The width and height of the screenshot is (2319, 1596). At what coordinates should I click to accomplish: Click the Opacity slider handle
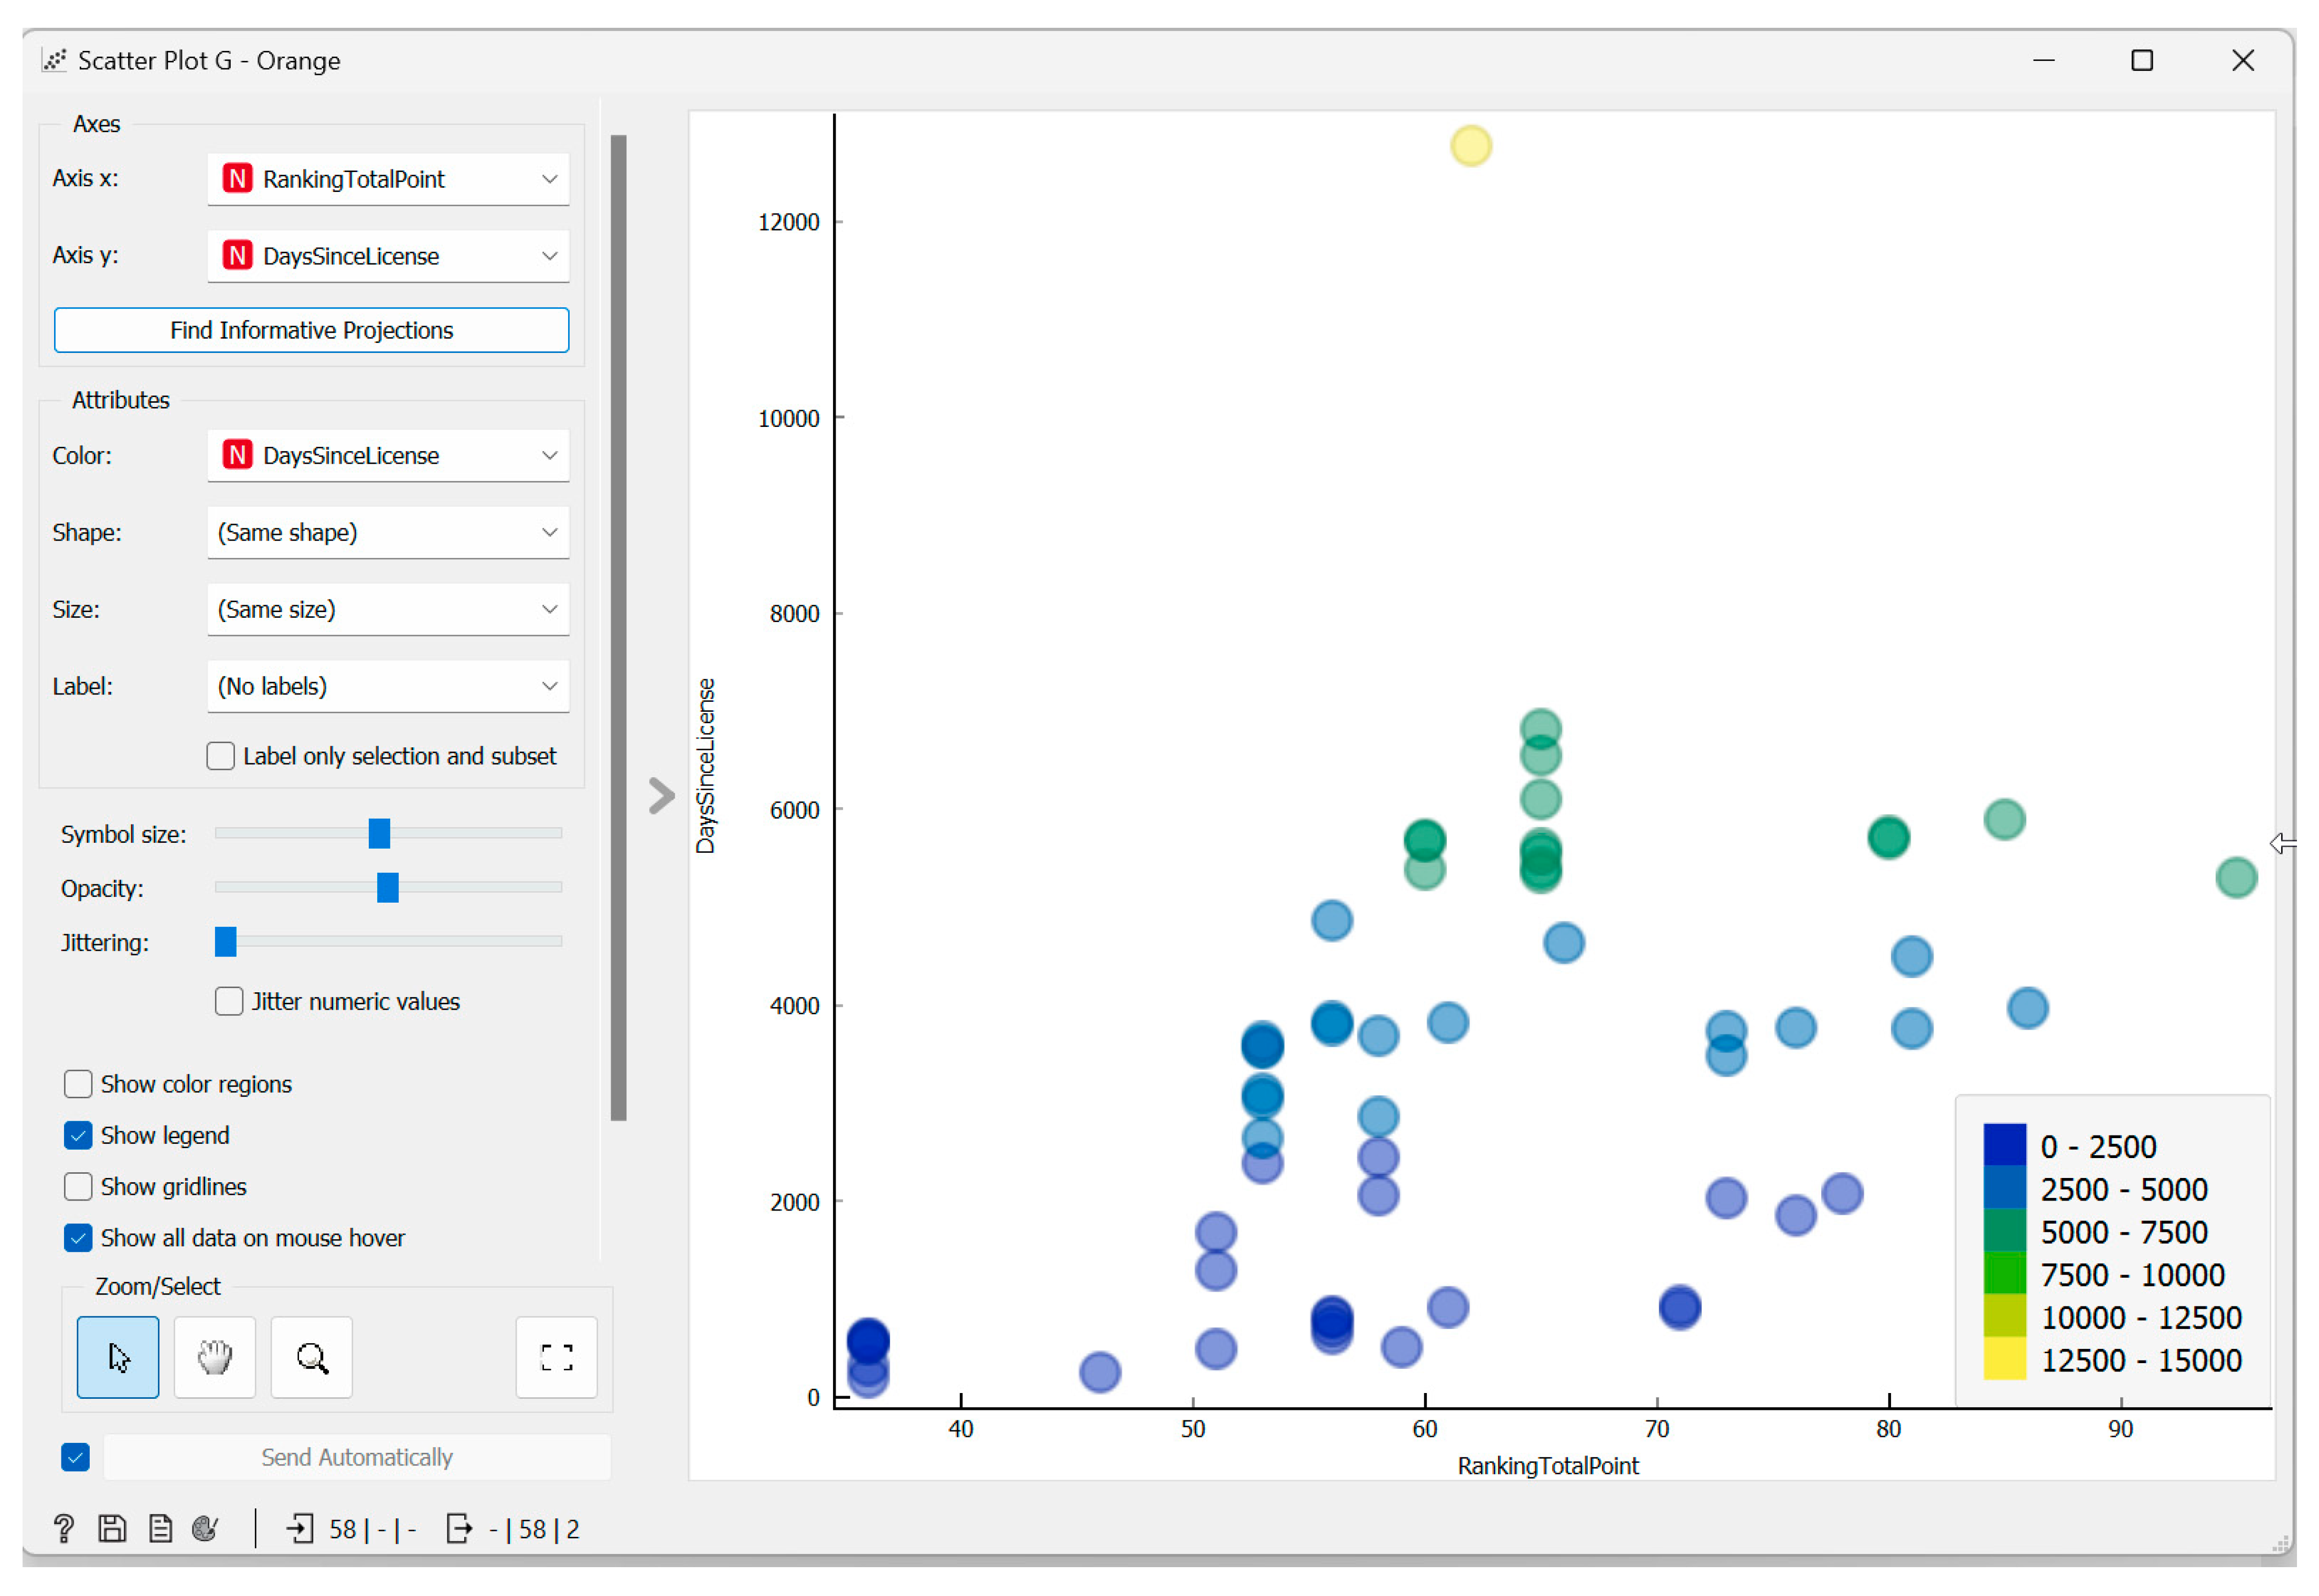(387, 886)
